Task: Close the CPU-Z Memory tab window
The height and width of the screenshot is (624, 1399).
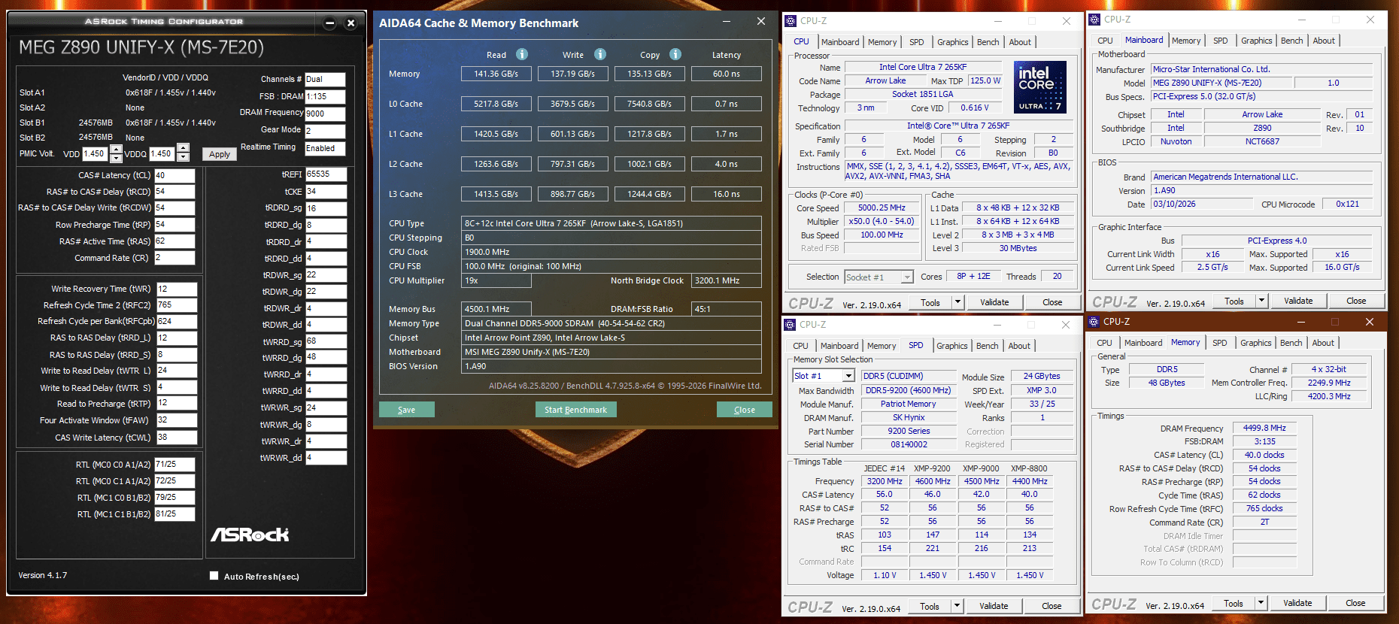Action: click(x=1370, y=322)
